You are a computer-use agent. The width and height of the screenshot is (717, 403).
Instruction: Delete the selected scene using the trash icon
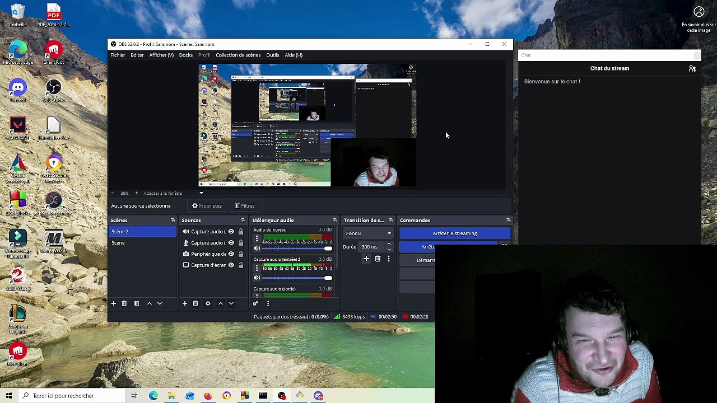click(124, 303)
